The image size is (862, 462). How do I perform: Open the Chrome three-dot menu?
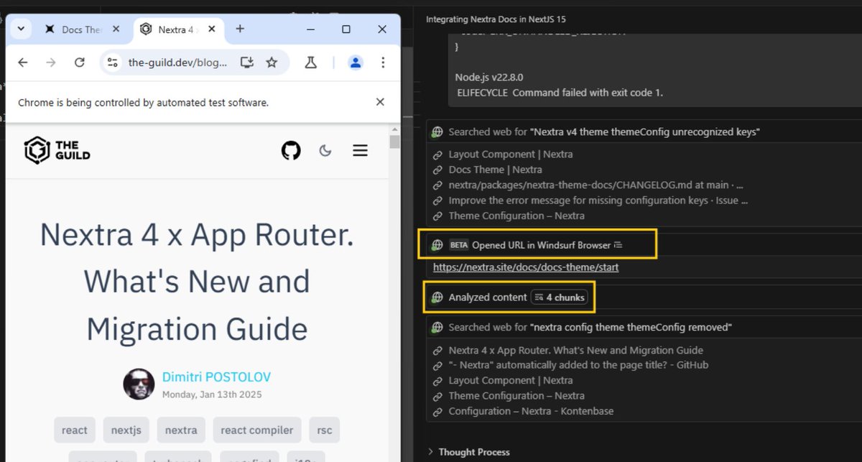pyautogui.click(x=383, y=63)
